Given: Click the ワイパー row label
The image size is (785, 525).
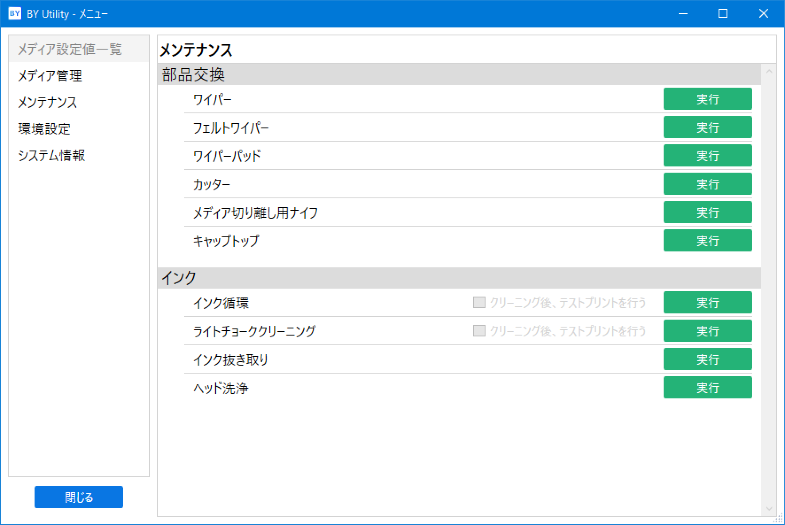Looking at the screenshot, I should 213,99.
